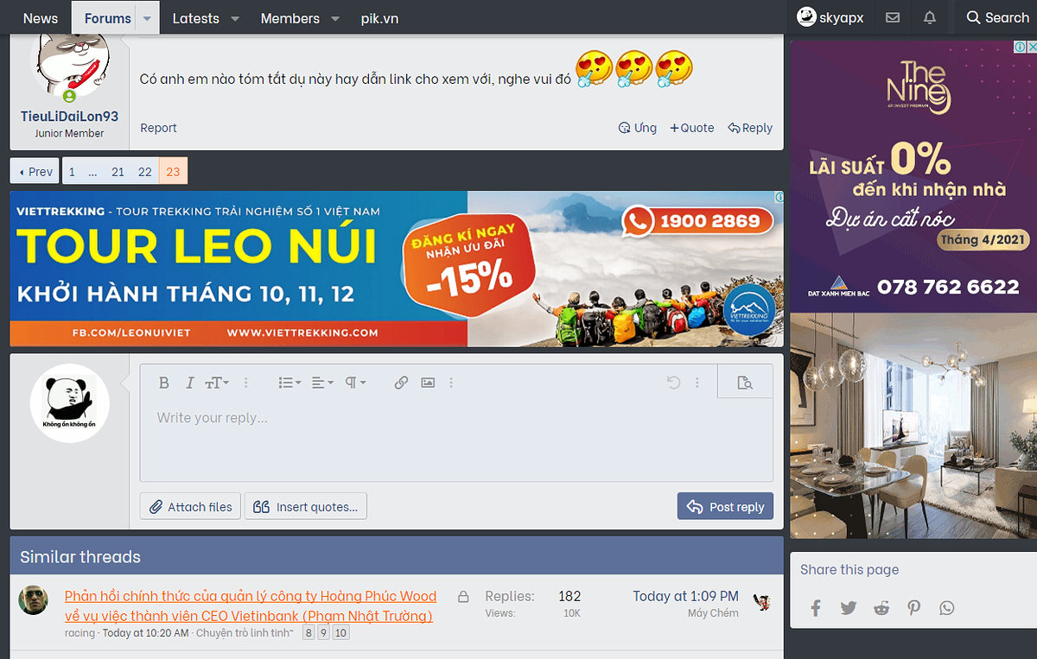Open skyapx account menu
Viewport: 1037px width, 659px height.
point(830,17)
